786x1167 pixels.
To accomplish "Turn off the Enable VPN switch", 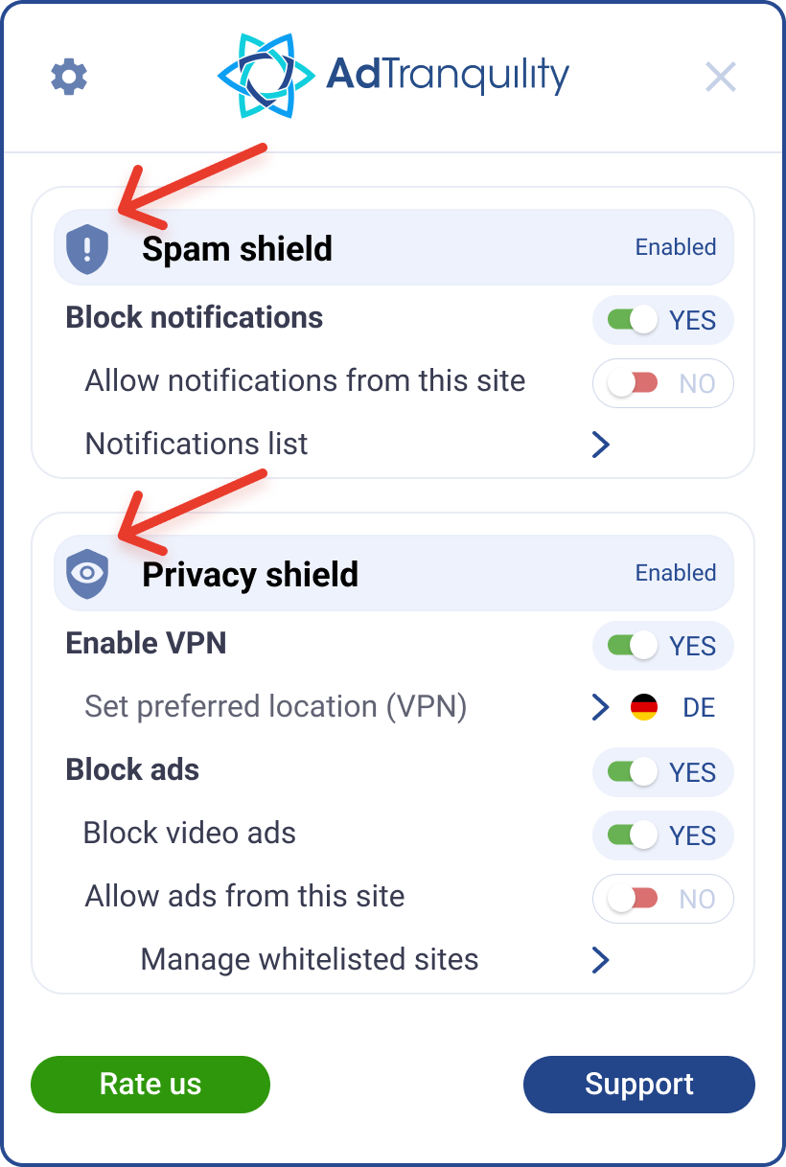I will point(634,646).
